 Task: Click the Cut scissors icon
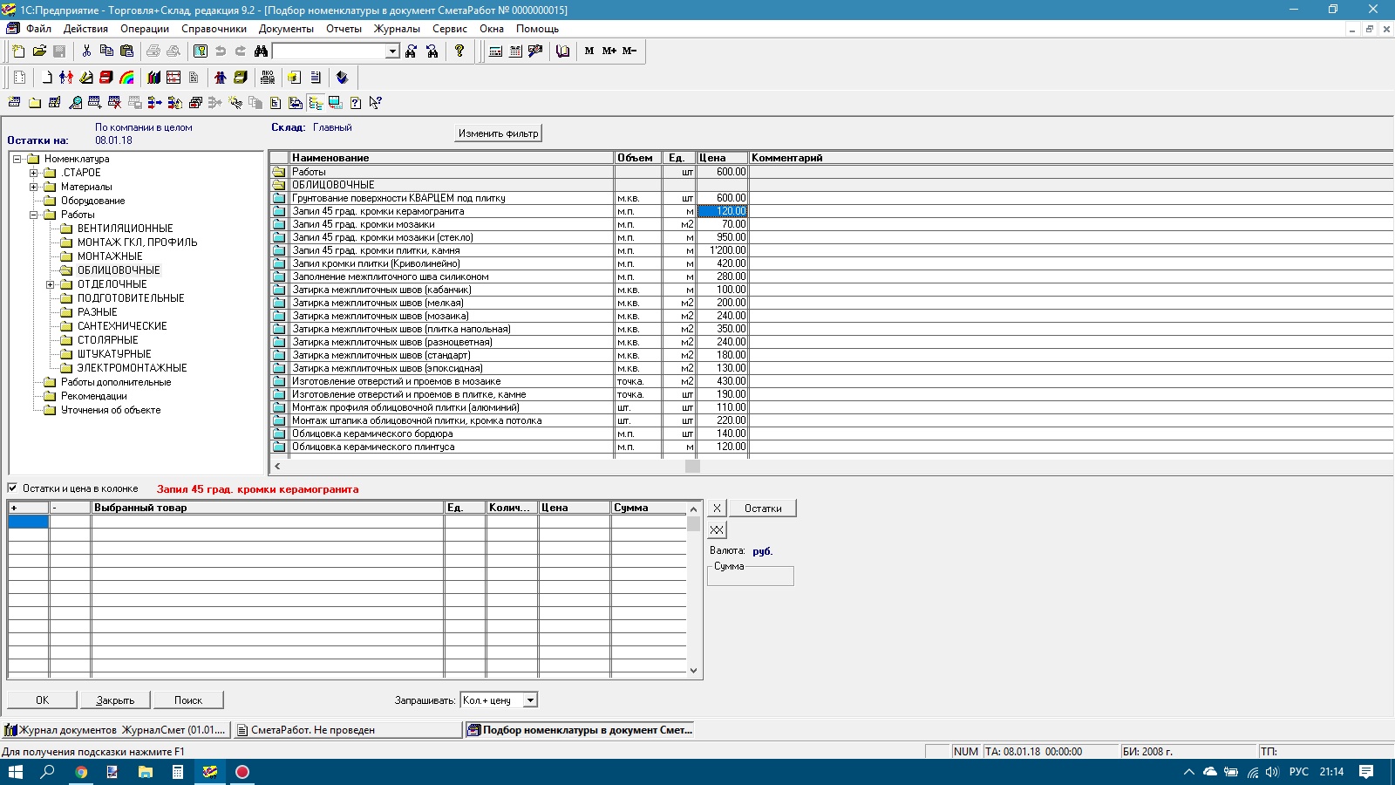86,51
